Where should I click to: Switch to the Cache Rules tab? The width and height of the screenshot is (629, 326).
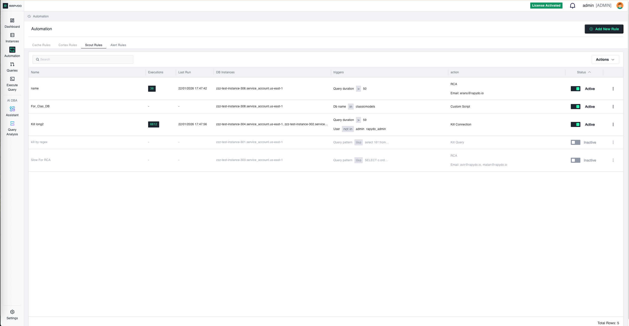pos(41,45)
